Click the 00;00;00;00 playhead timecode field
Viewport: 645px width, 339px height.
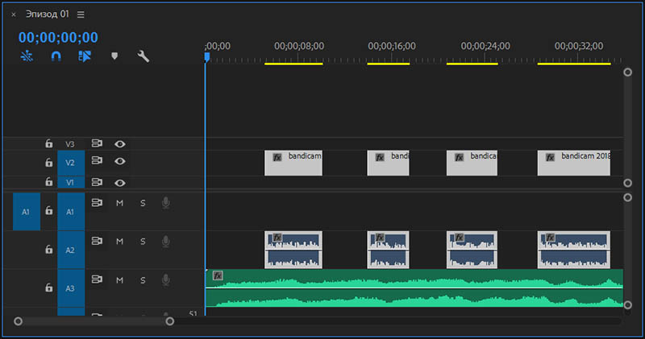point(58,37)
